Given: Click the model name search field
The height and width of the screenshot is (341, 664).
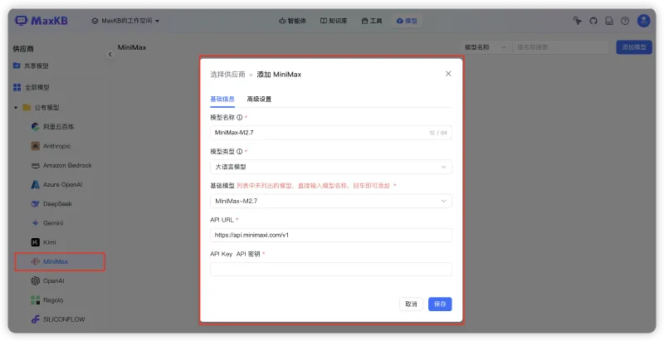Looking at the screenshot, I should pos(560,47).
